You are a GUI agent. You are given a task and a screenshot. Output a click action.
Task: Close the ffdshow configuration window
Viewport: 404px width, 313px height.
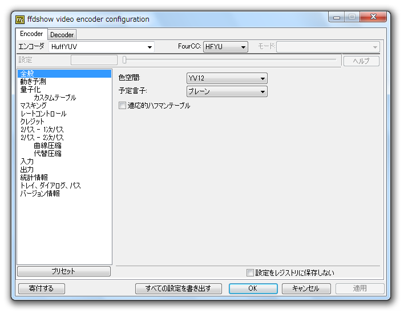pyautogui.click(x=373, y=17)
